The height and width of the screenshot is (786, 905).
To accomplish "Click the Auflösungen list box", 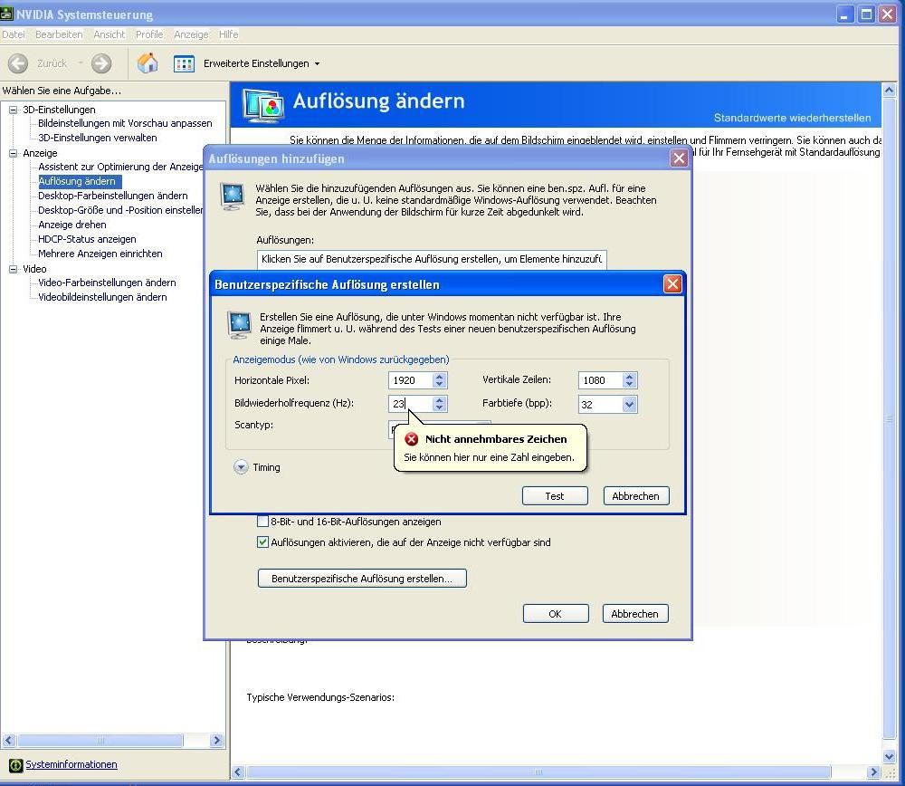I will point(432,259).
